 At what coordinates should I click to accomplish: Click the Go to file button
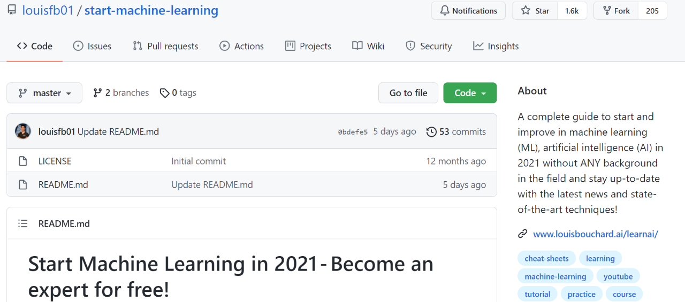pos(408,93)
